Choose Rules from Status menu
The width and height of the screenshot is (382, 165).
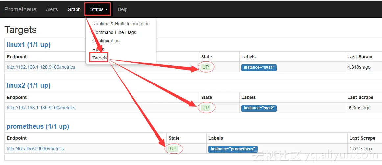click(x=98, y=49)
